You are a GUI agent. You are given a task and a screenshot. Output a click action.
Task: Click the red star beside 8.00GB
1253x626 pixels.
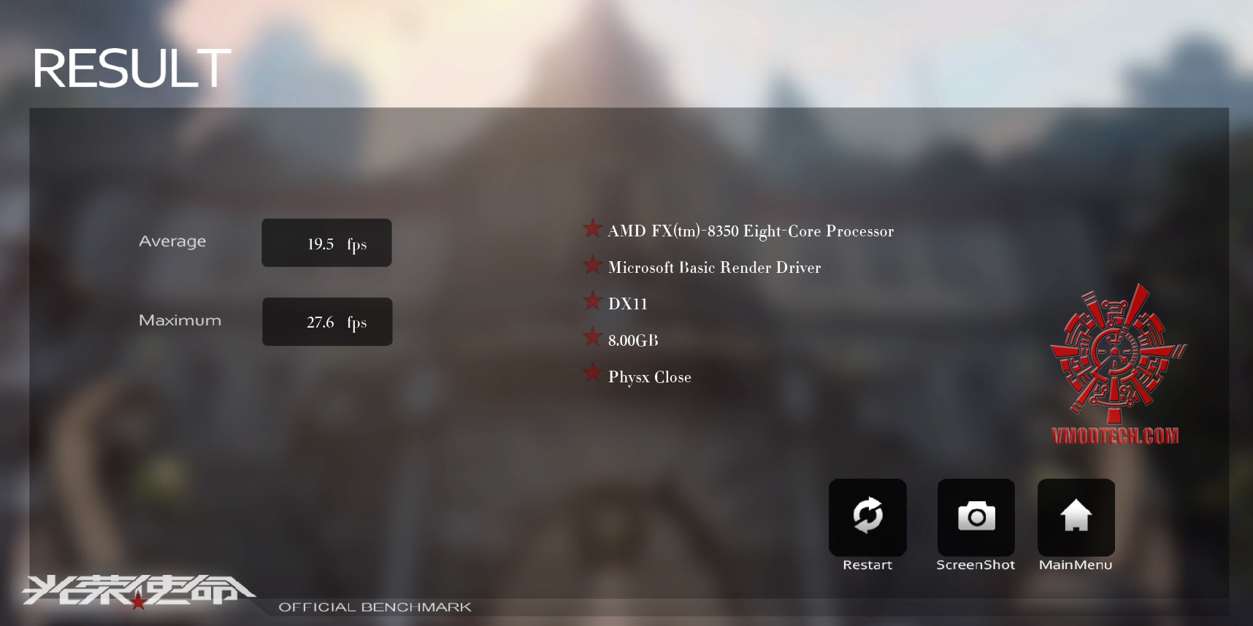coord(592,337)
